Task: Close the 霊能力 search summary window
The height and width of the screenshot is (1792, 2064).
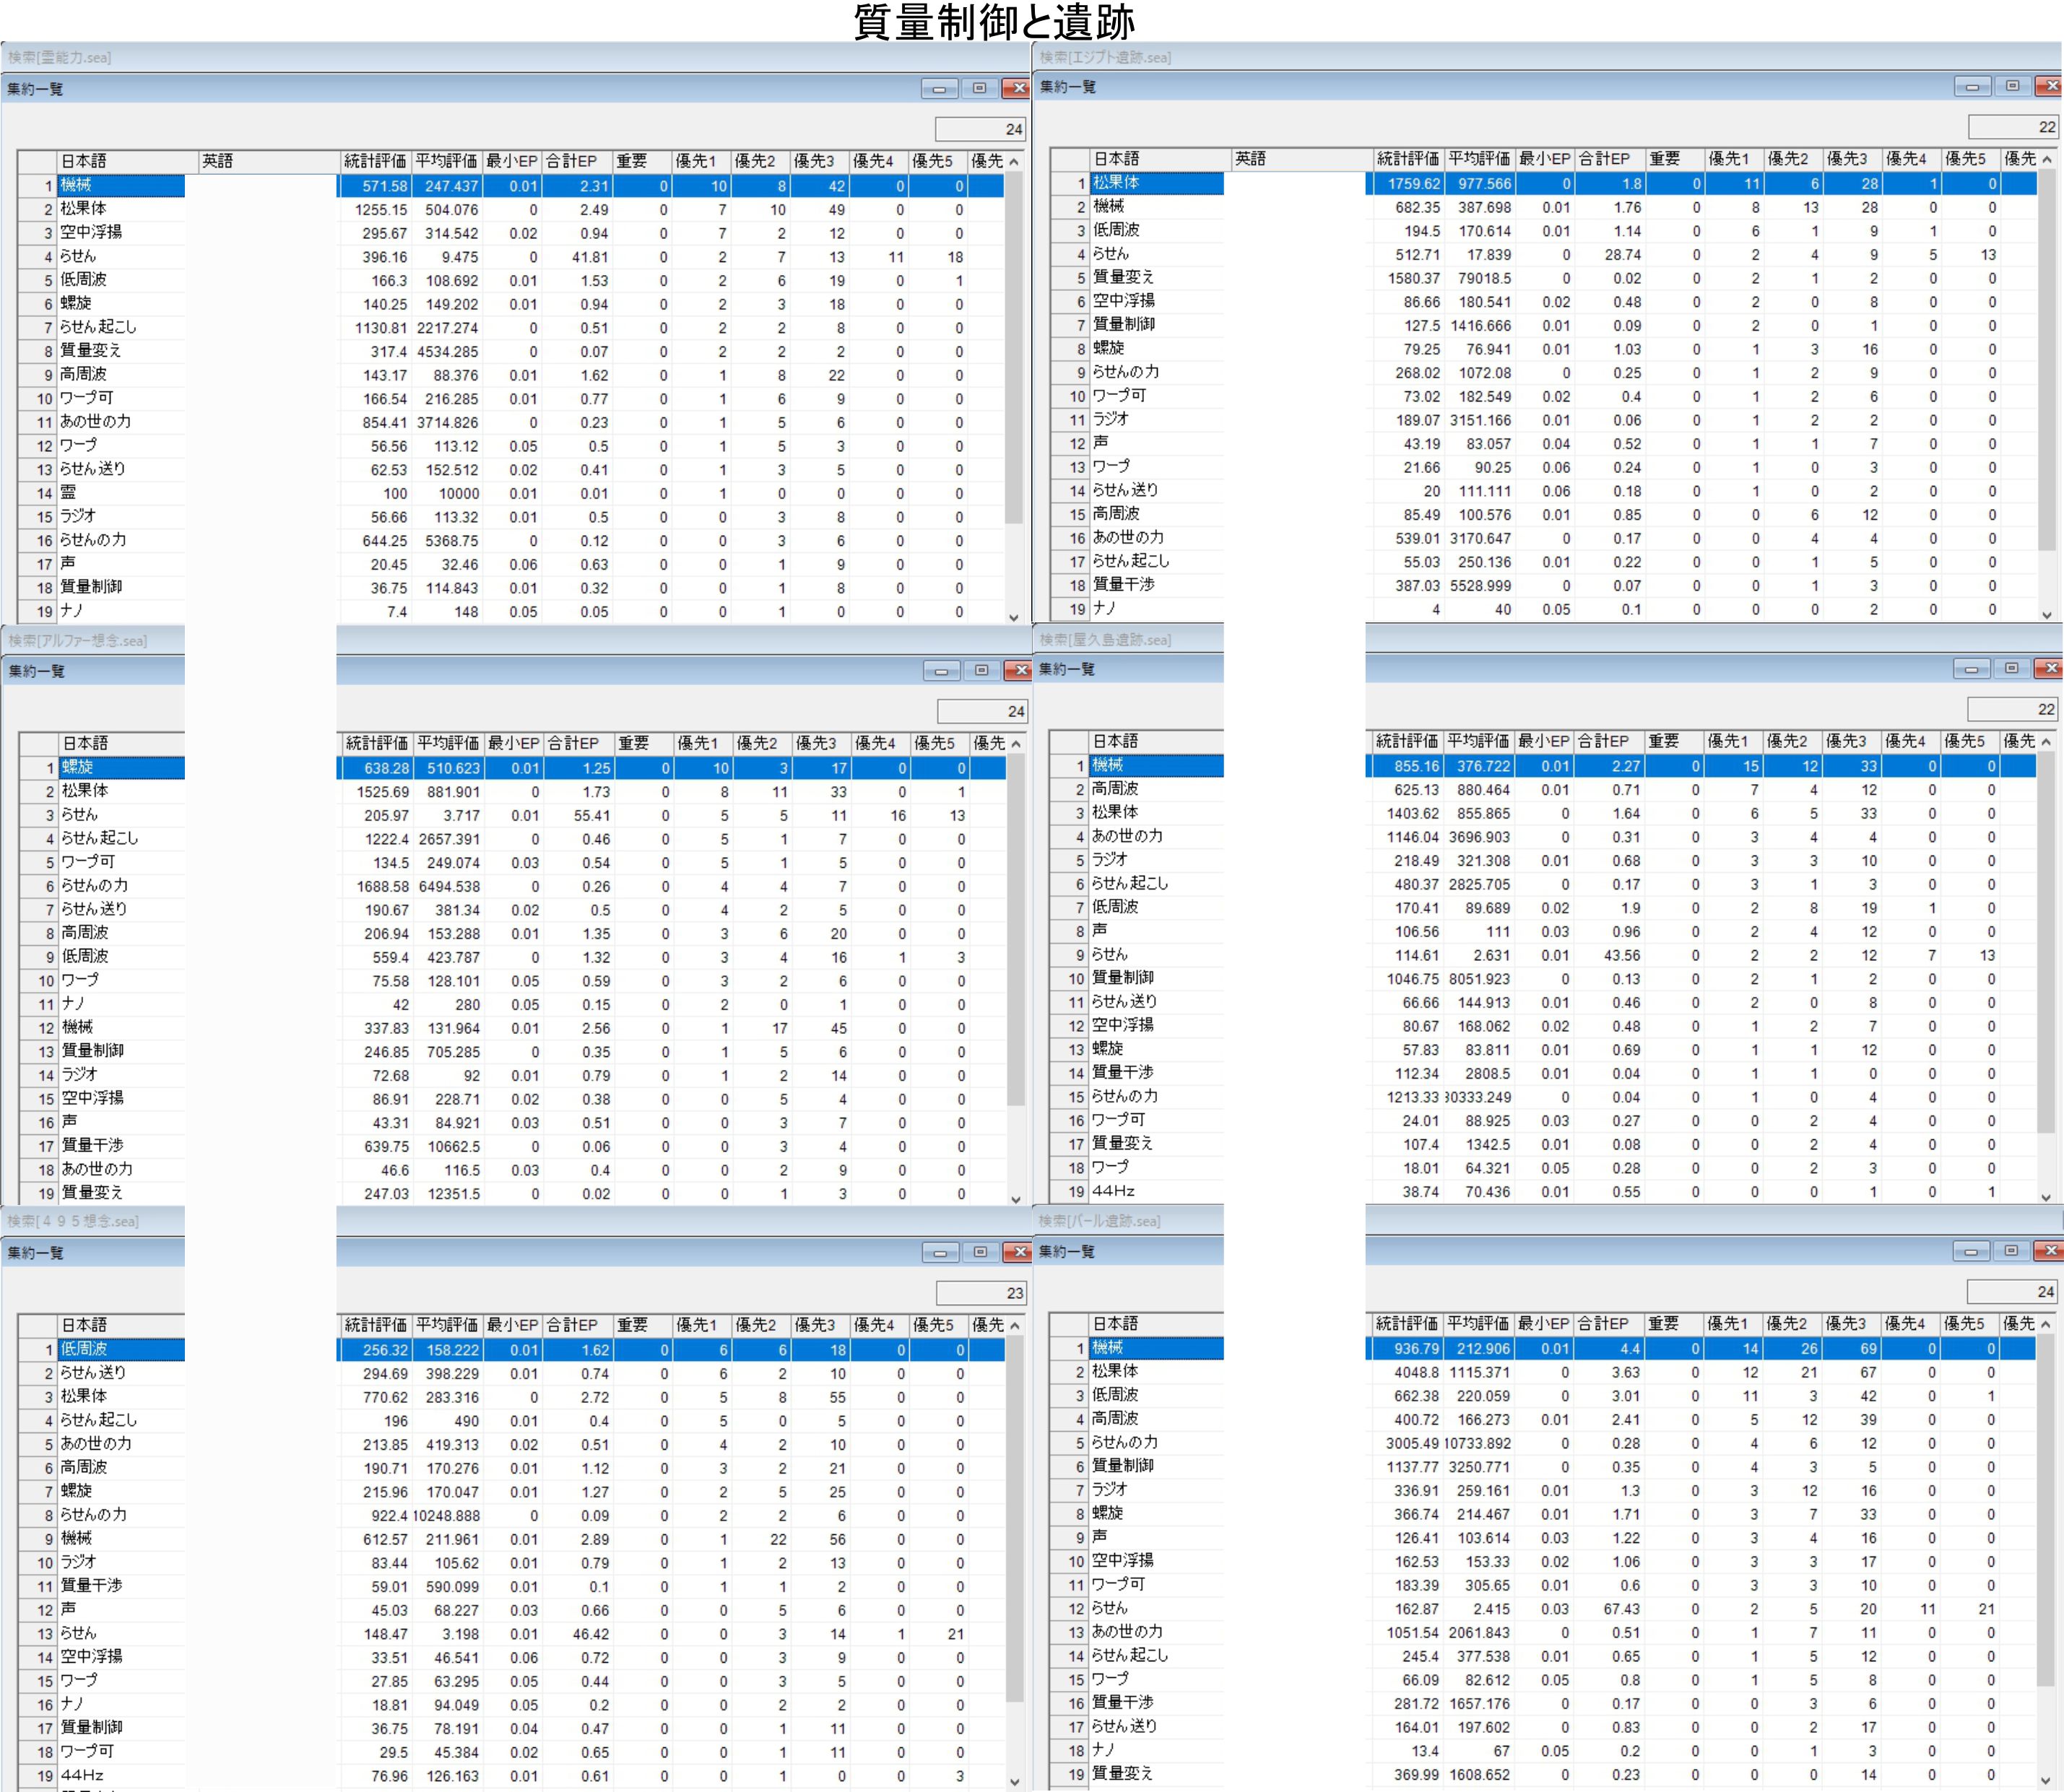Action: (1016, 88)
